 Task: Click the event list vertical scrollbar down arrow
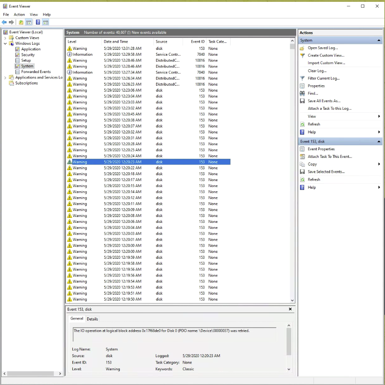click(292, 300)
